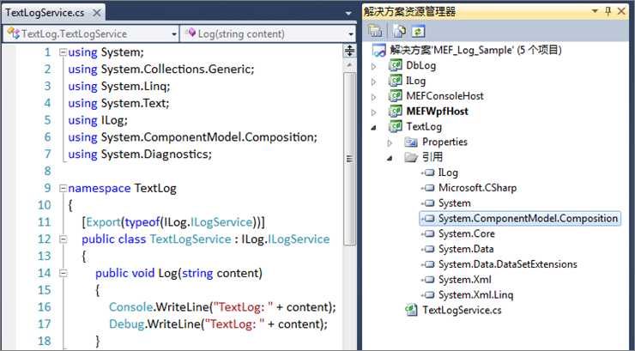Collapse the Log method block

pos(63,273)
